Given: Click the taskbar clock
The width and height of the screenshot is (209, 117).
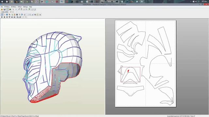Looking at the screenshot, I should pyautogui.click(x=204, y=1).
